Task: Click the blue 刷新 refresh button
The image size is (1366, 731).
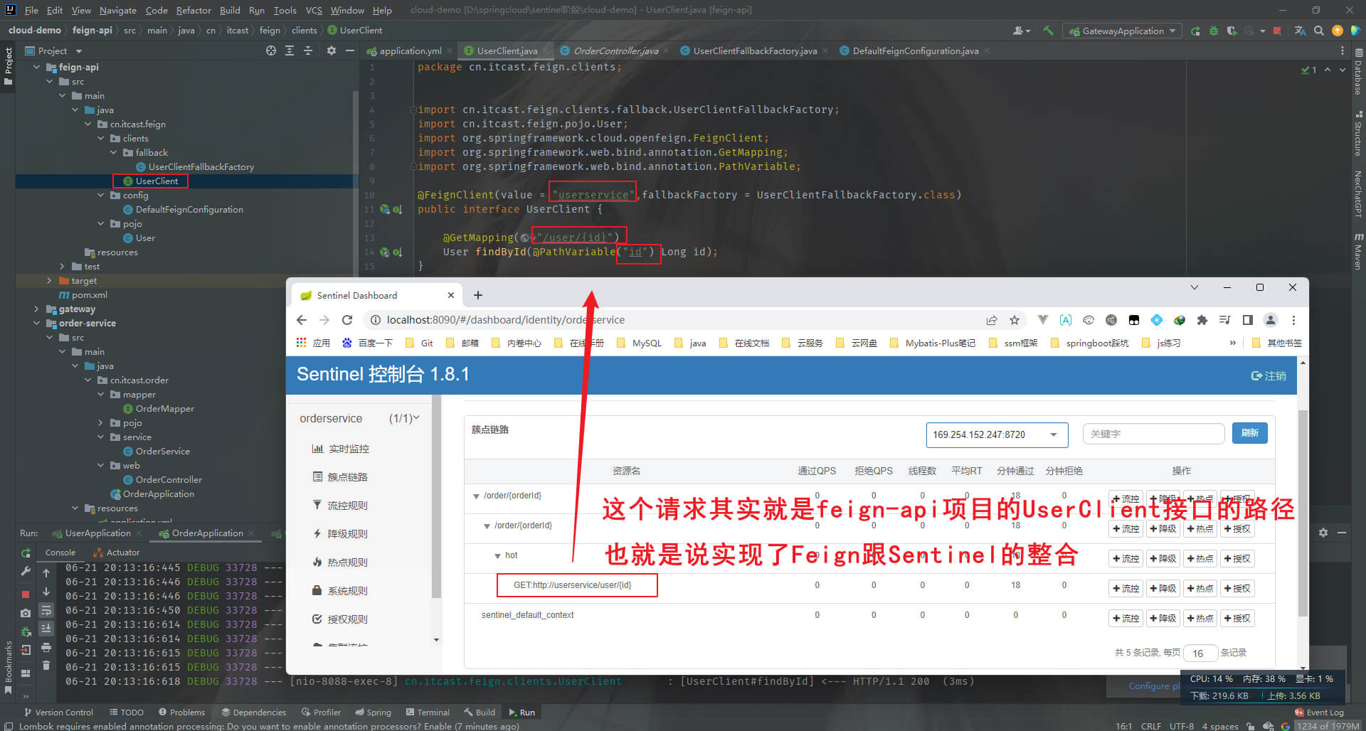Action: (1249, 433)
